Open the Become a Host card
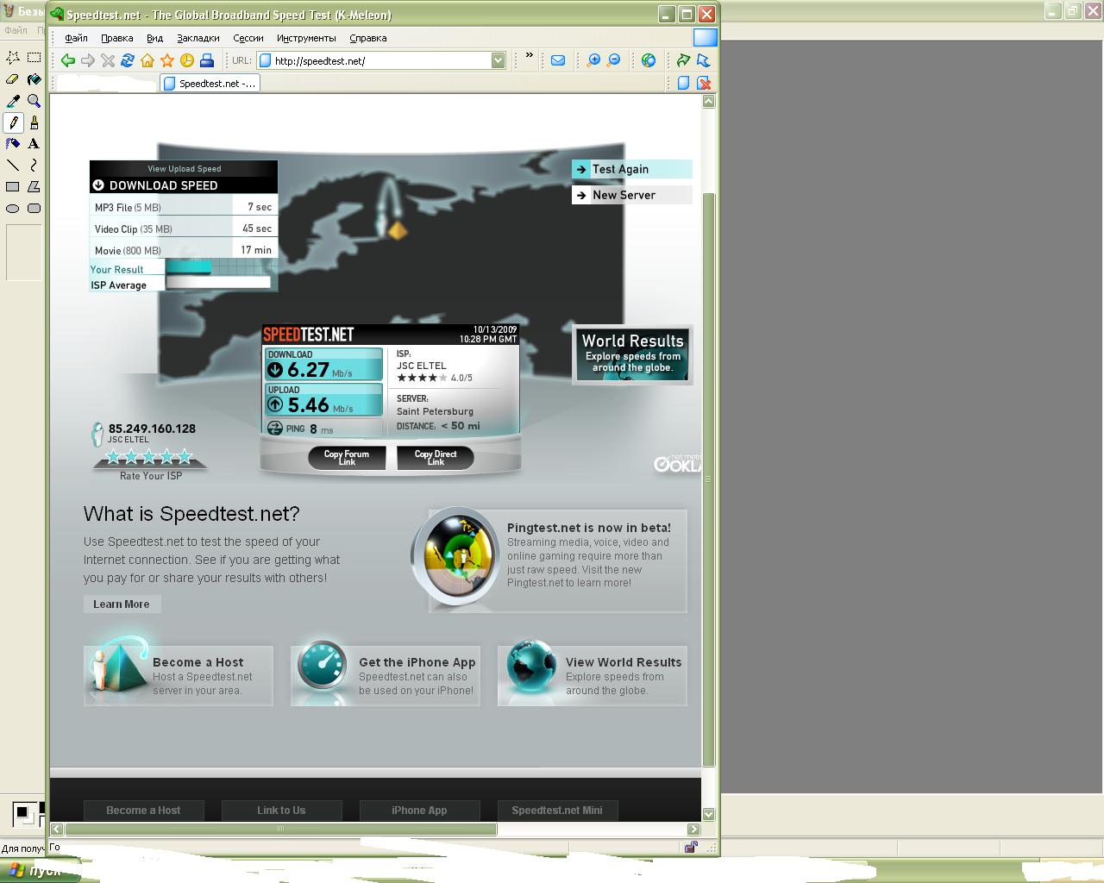The height and width of the screenshot is (883, 1104). (179, 676)
